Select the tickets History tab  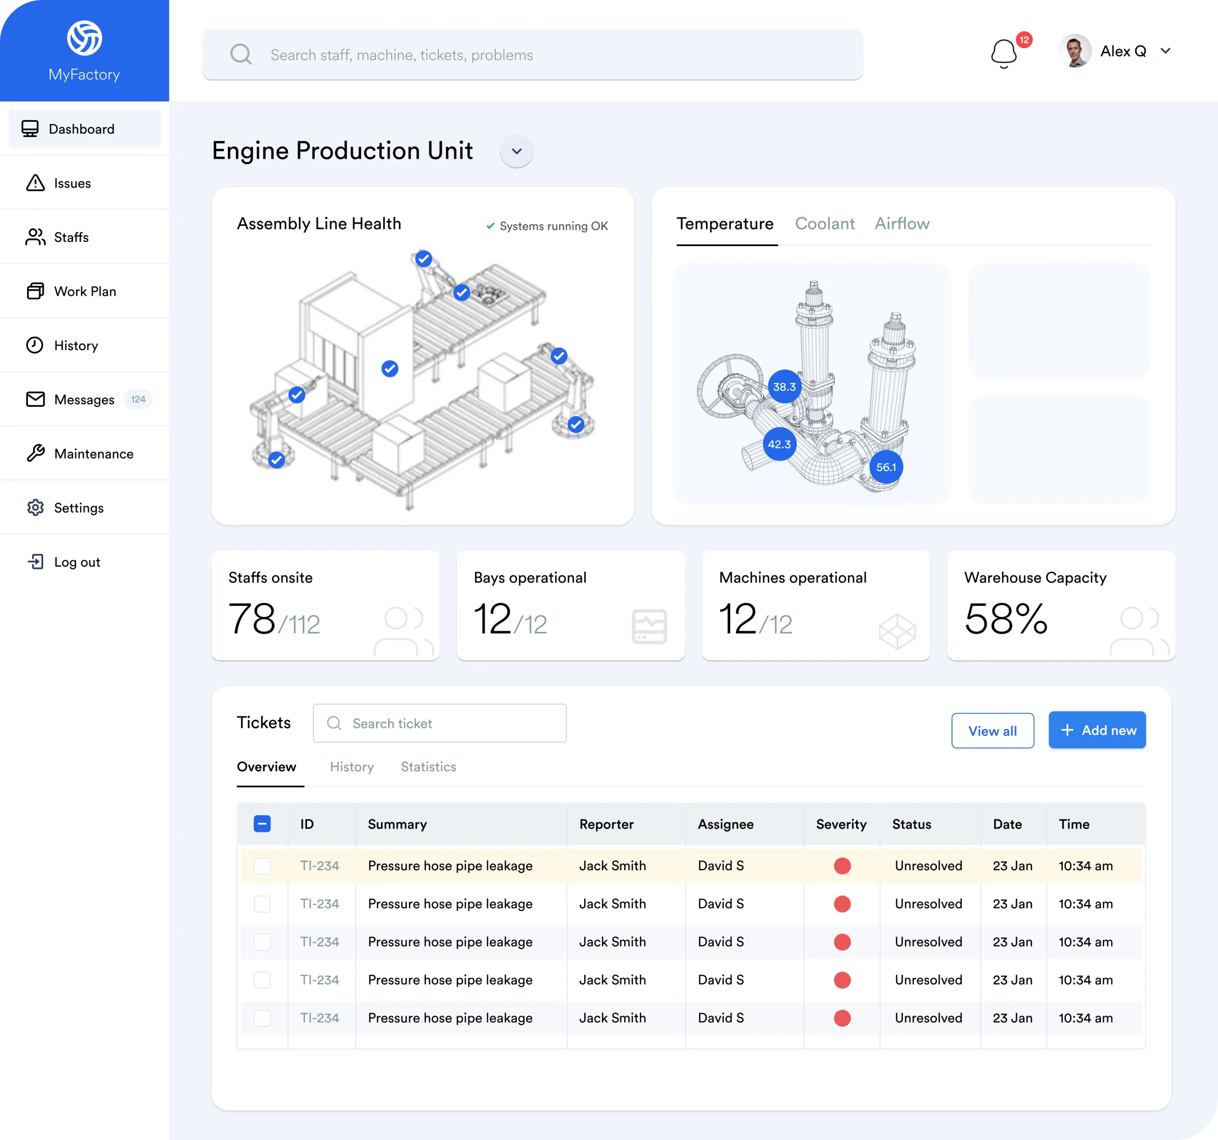click(352, 766)
